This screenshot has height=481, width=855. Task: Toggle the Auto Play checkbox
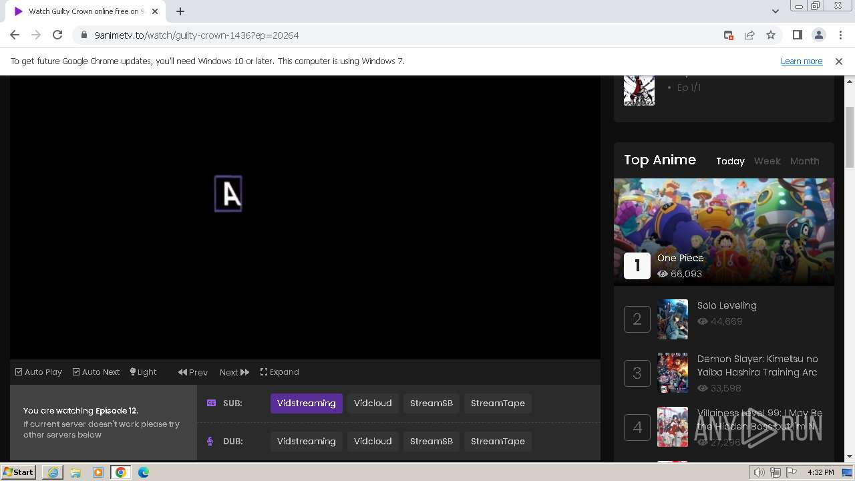pyautogui.click(x=39, y=372)
